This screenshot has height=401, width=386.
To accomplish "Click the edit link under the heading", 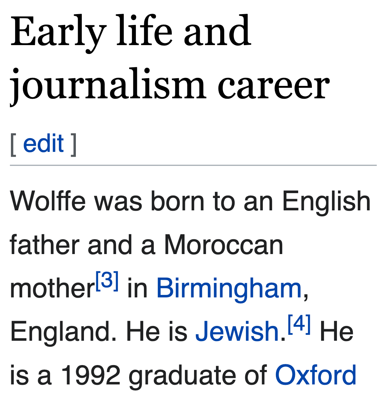I will tap(43, 144).
